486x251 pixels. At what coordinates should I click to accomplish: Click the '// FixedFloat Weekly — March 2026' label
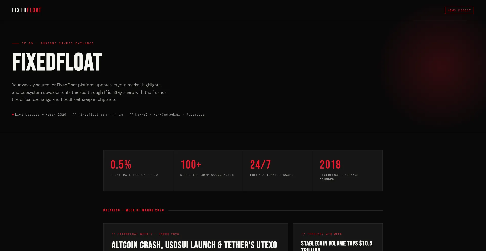tap(145, 234)
